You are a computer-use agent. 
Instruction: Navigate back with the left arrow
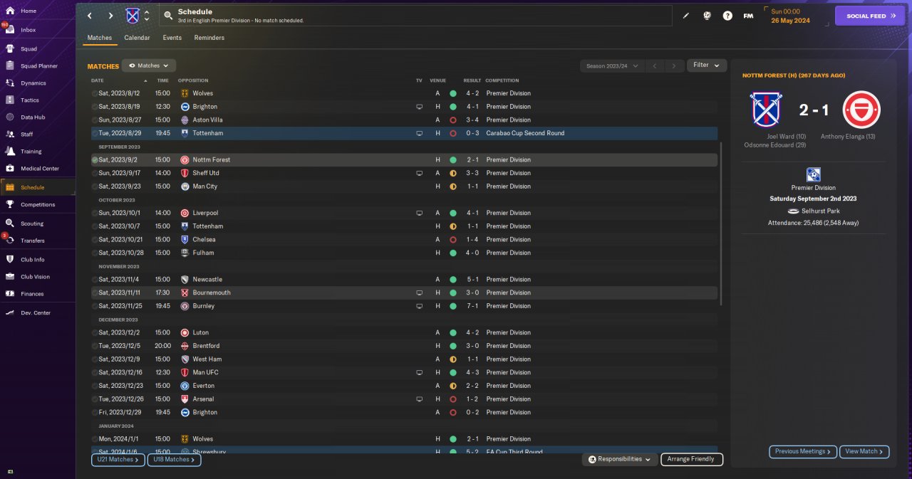(90, 16)
